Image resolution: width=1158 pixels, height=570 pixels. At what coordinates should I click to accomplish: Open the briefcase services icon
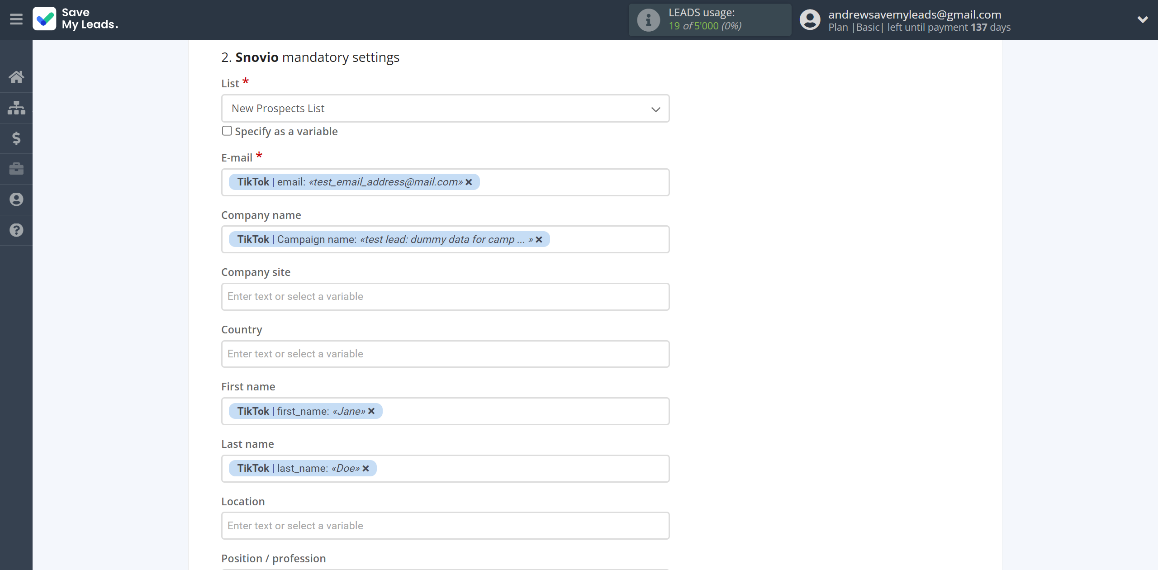tap(16, 169)
